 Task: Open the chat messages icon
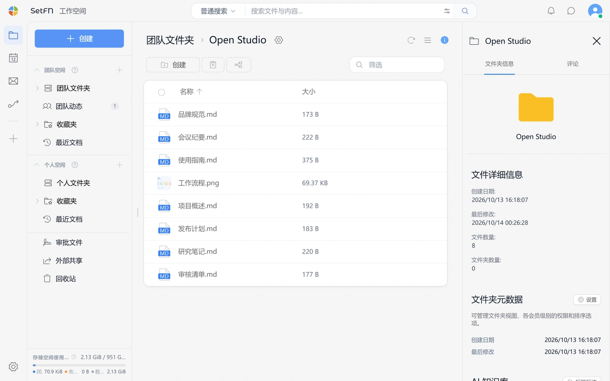point(571,11)
